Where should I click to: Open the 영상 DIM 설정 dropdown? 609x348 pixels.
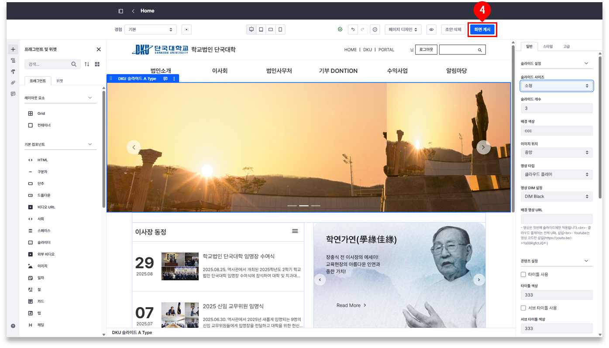coord(557,197)
